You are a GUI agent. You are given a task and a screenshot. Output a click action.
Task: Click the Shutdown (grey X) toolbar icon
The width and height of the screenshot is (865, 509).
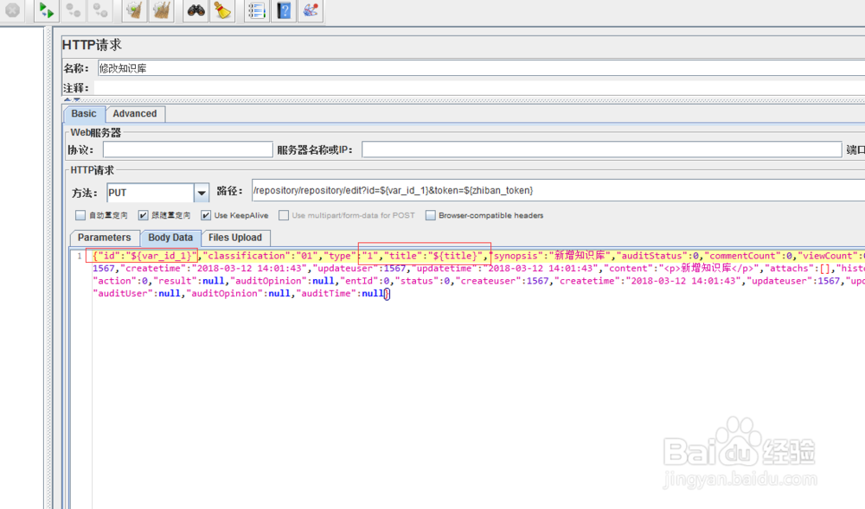[12, 10]
